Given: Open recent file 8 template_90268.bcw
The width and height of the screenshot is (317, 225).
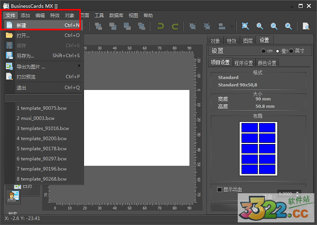Looking at the screenshot, I should [43, 179].
